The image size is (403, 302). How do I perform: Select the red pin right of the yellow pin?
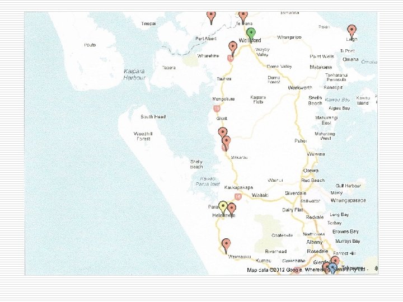(232, 210)
